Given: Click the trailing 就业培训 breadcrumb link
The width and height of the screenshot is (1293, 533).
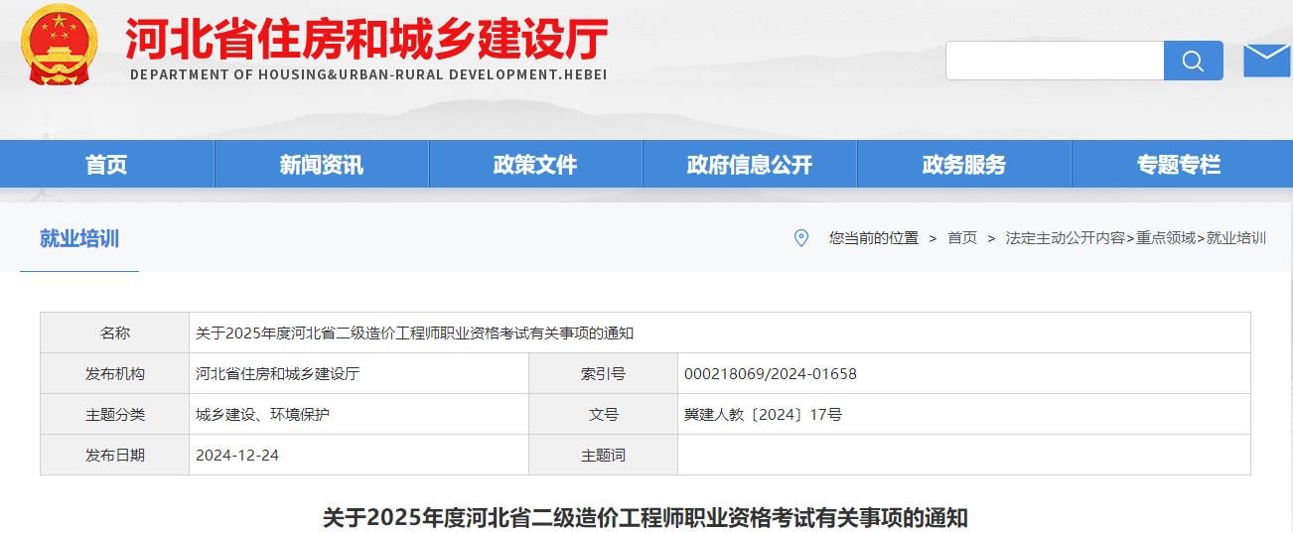Looking at the screenshot, I should (1235, 238).
